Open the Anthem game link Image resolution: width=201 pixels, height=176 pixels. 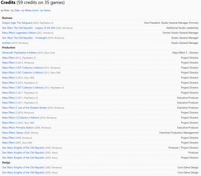6,43
